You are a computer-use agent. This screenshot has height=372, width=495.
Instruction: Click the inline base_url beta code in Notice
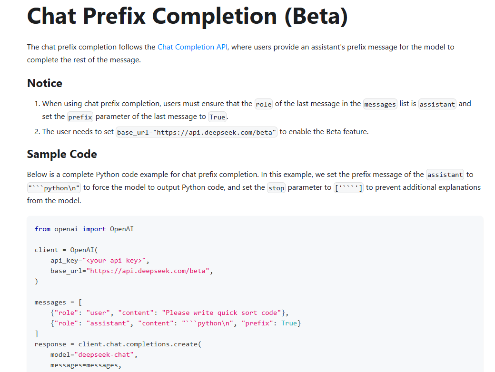pyautogui.click(x=197, y=132)
